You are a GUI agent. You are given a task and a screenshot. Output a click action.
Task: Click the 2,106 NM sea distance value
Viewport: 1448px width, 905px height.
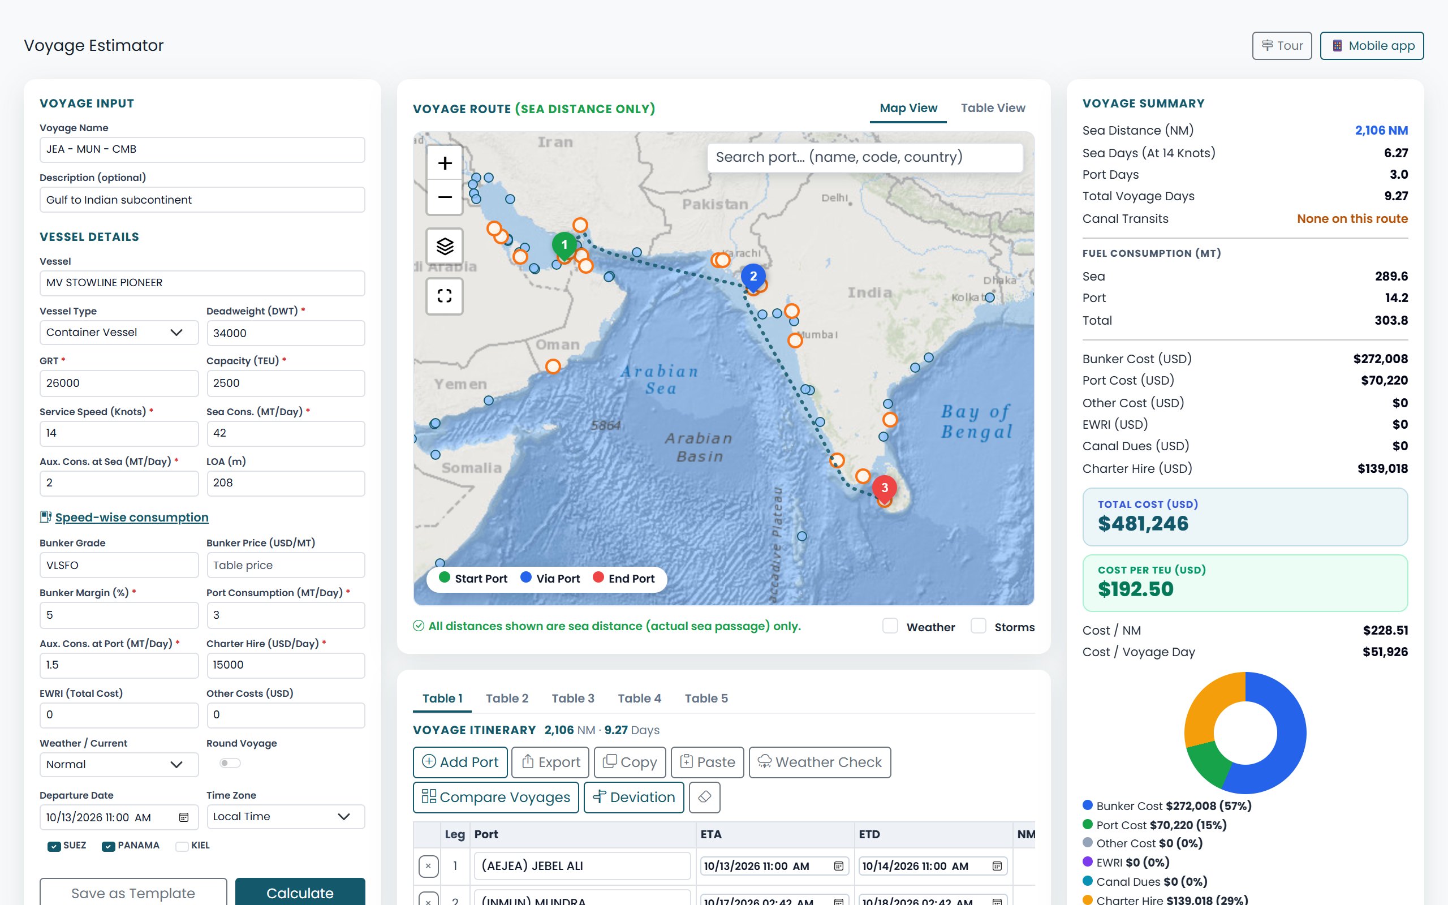1381,131
